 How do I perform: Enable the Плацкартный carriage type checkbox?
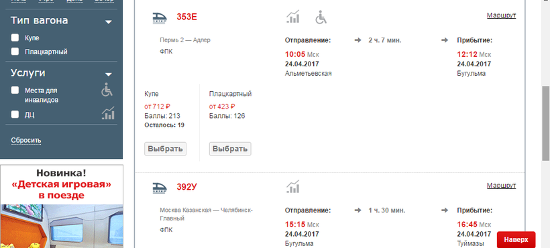pos(15,52)
